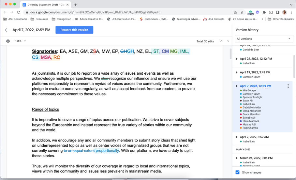Click the document vertical scrollbar
Screen dimensions: 296x180
(x=230, y=54)
